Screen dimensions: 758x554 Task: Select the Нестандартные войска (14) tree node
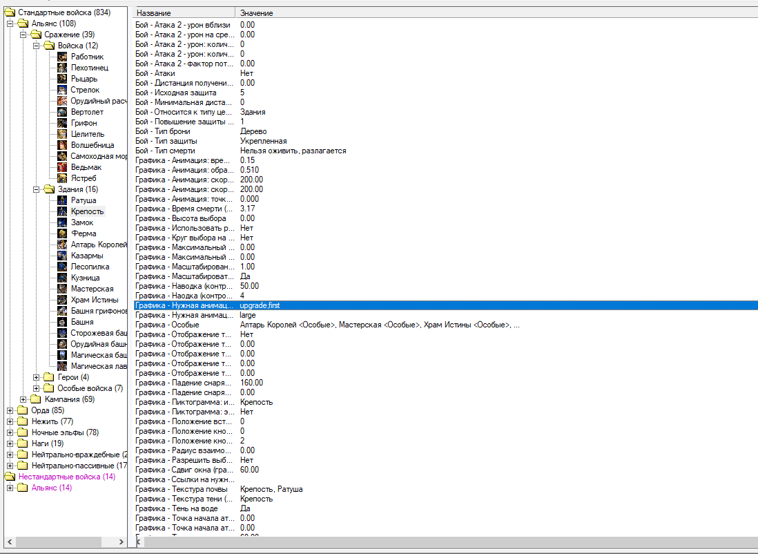(67, 477)
